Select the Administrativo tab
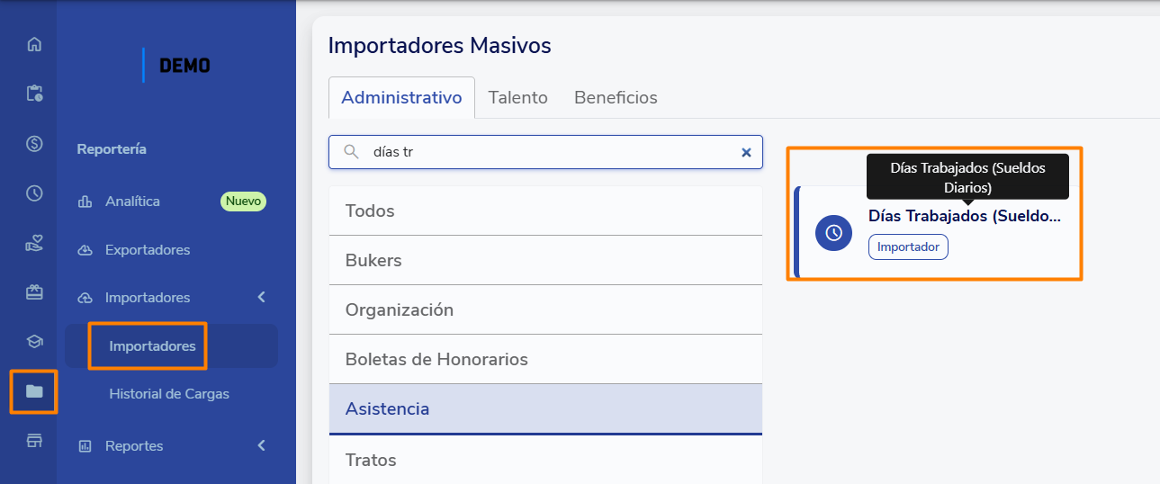 click(x=401, y=97)
